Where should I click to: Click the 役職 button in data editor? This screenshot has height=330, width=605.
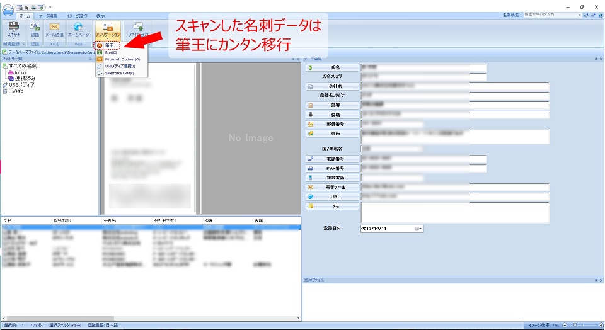pos(332,115)
